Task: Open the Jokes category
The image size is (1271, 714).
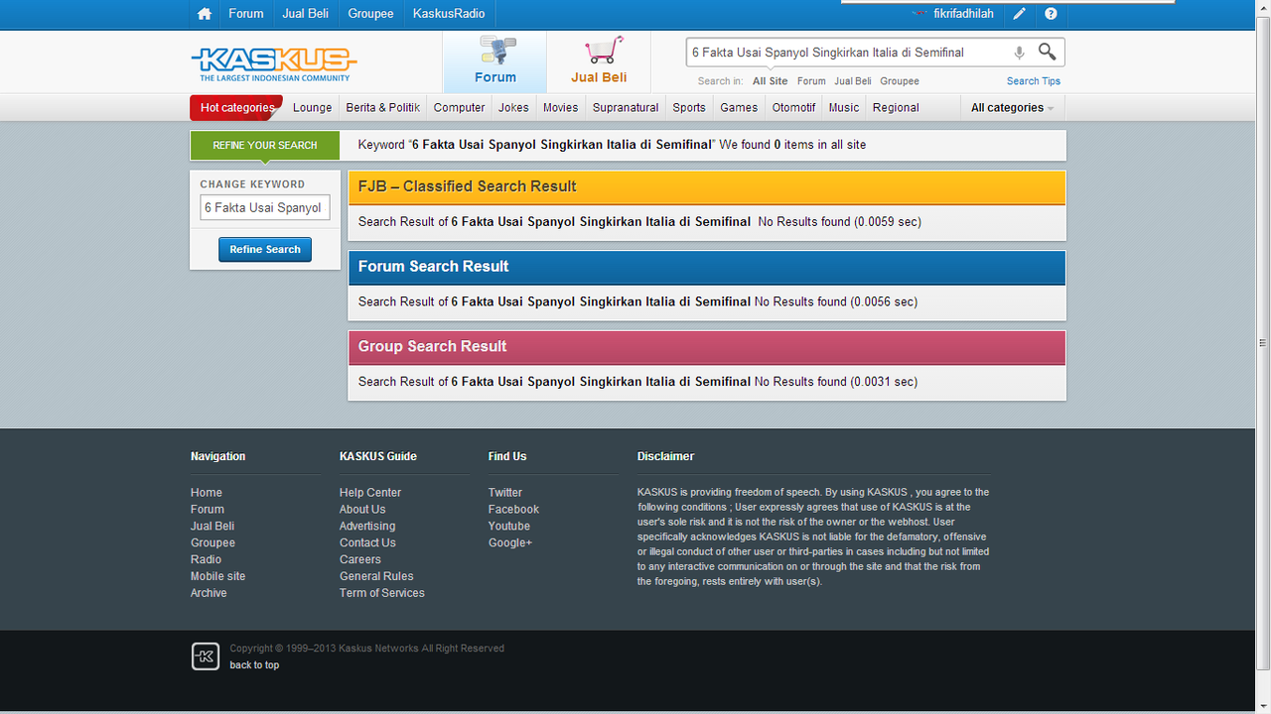Action: coord(513,108)
